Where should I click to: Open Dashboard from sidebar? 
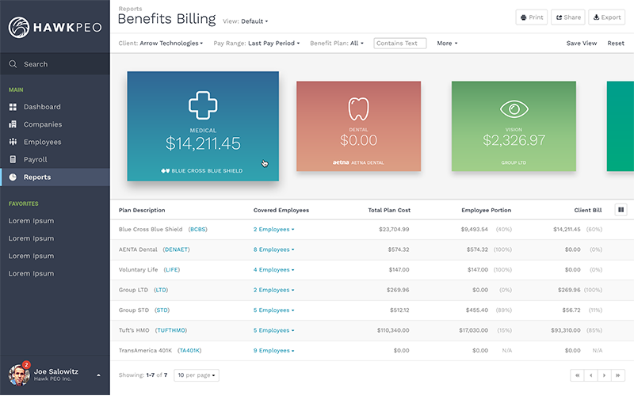[x=42, y=107]
